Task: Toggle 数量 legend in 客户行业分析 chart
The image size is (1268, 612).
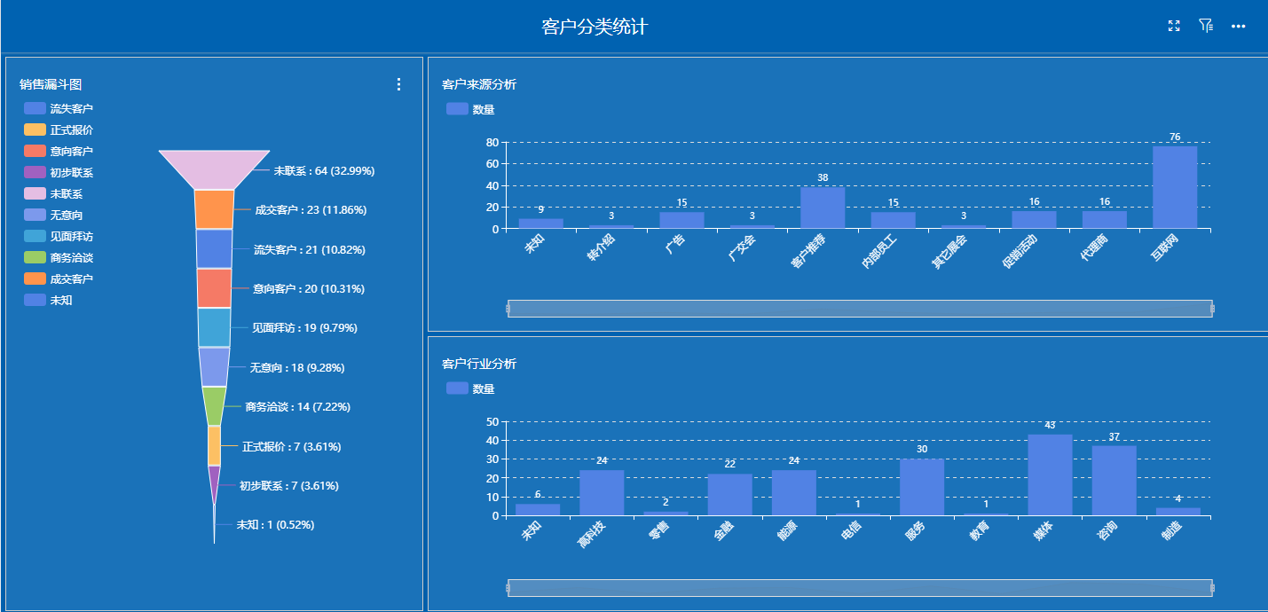Action: coord(470,388)
